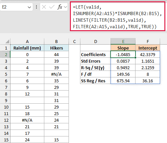Select the F statistic 149.56
The width and height of the screenshot is (167, 143).
point(123,74)
